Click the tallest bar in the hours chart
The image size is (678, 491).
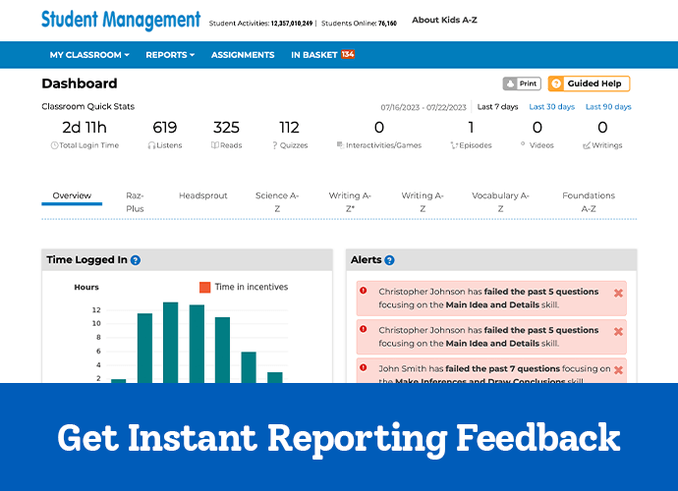tap(170, 343)
